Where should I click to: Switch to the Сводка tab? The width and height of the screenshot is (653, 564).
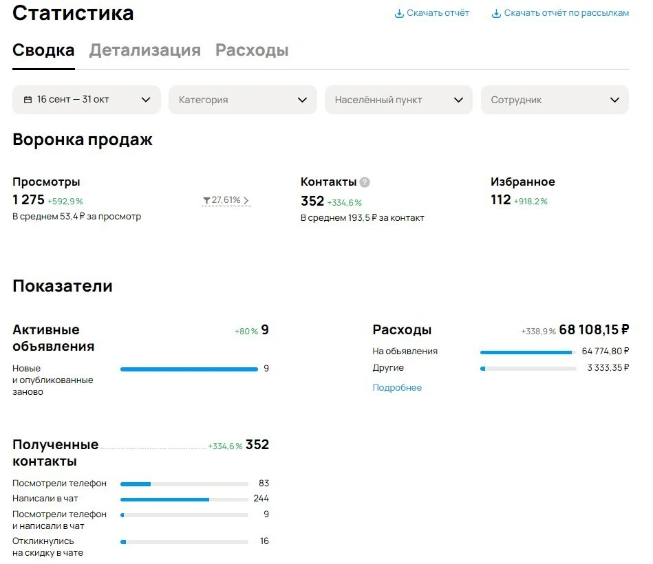coord(43,50)
